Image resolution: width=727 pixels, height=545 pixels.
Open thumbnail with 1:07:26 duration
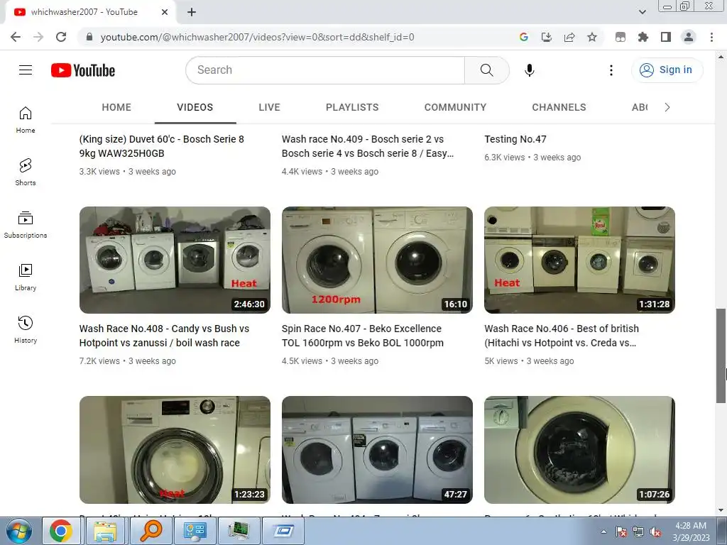tap(579, 449)
